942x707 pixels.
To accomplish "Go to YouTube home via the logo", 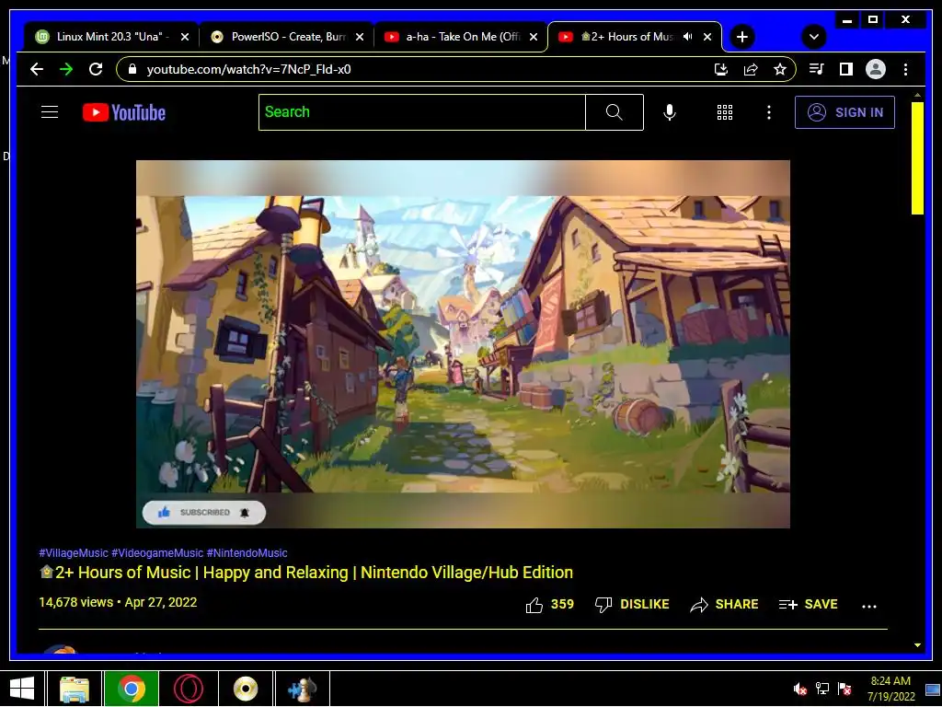I will (124, 112).
